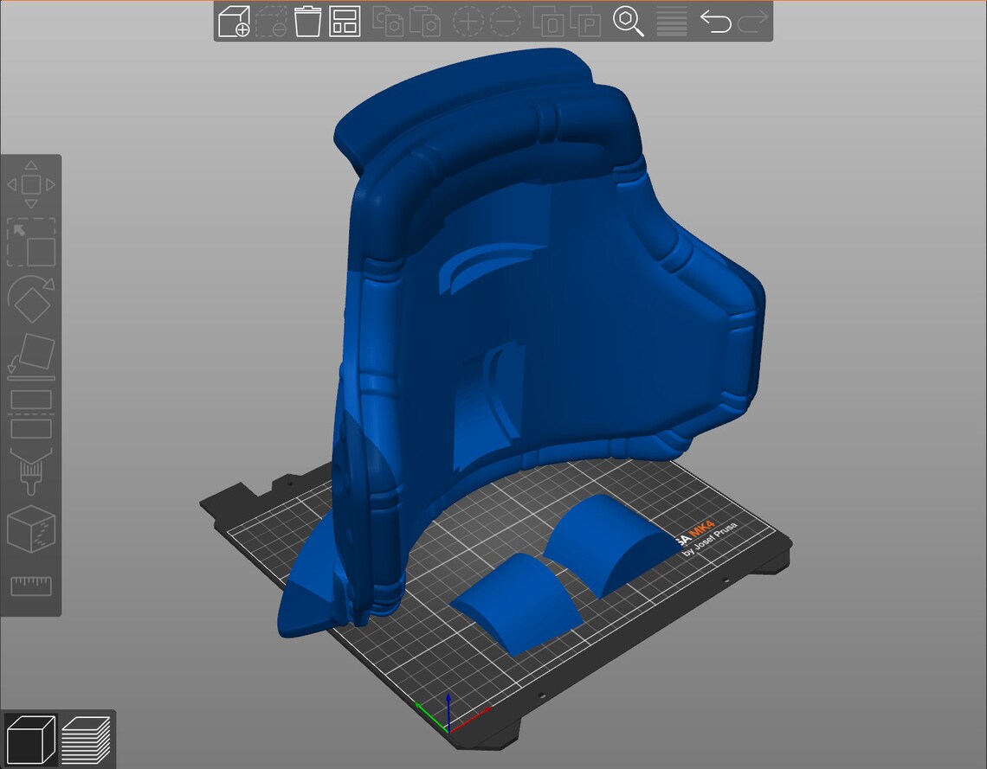The width and height of the screenshot is (987, 769).
Task: Click the dimmed Split to objects icon
Action: click(548, 22)
